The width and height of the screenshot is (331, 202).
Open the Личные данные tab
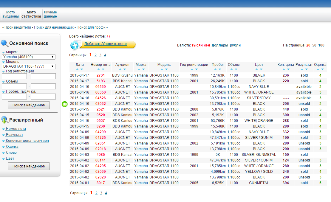click(50, 14)
